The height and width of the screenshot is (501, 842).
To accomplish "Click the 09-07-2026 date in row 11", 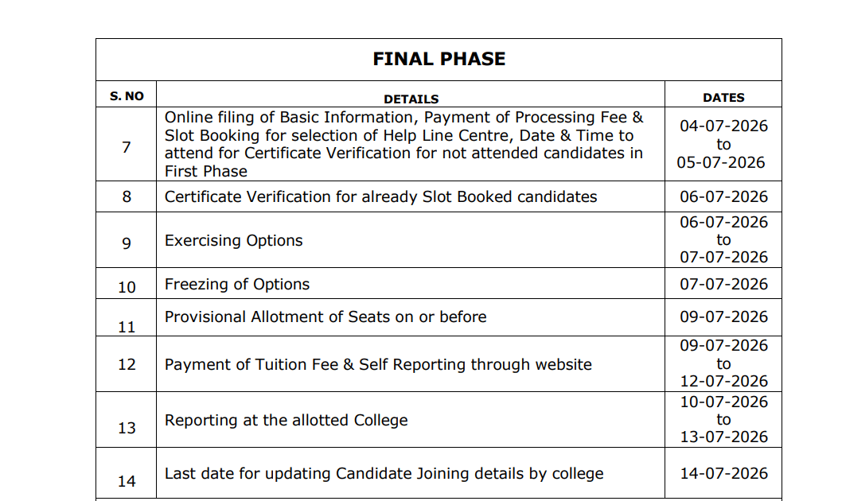I will coord(723,317).
